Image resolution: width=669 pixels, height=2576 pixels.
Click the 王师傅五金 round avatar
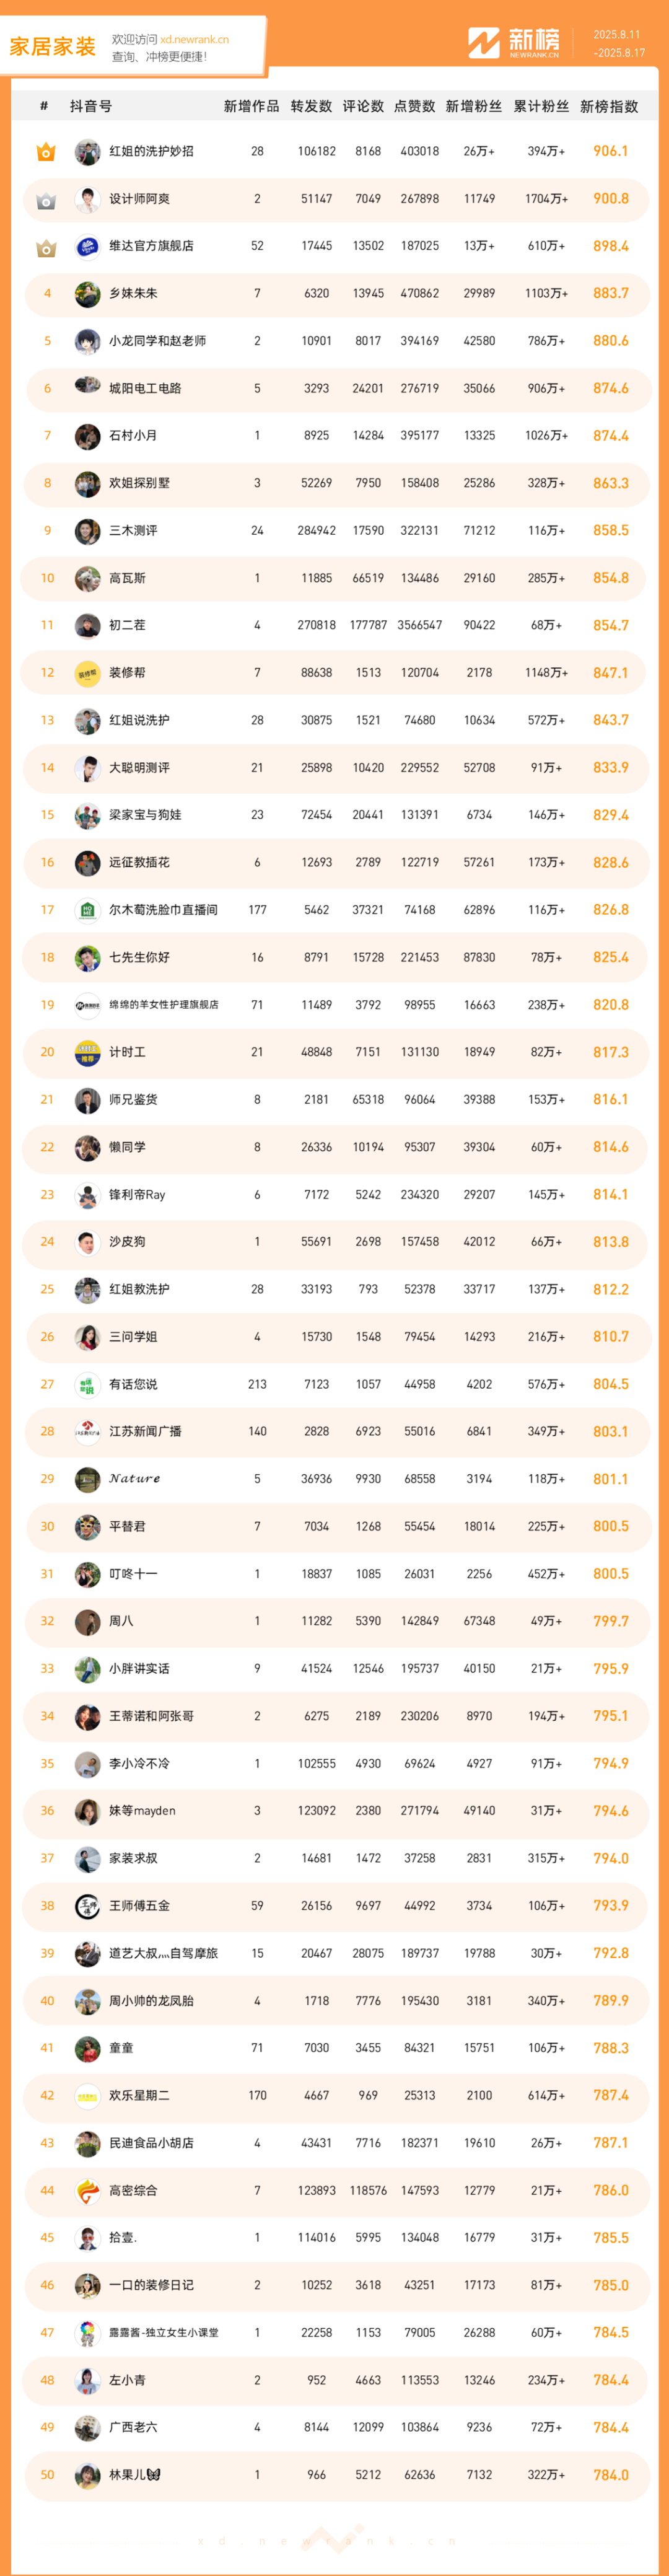tap(87, 1906)
